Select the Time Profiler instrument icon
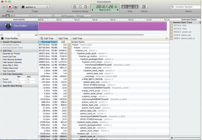This screenshot has width=202, height=140. 8,26
